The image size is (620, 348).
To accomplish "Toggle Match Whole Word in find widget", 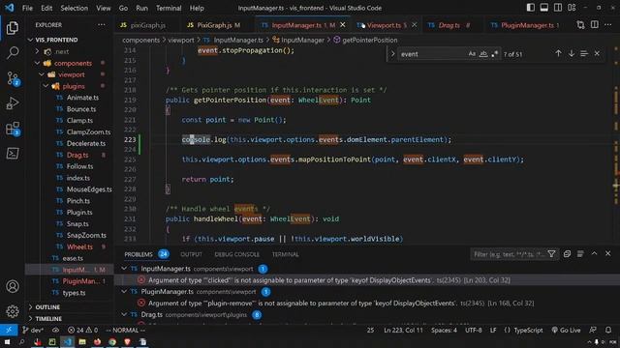I will [x=483, y=54].
